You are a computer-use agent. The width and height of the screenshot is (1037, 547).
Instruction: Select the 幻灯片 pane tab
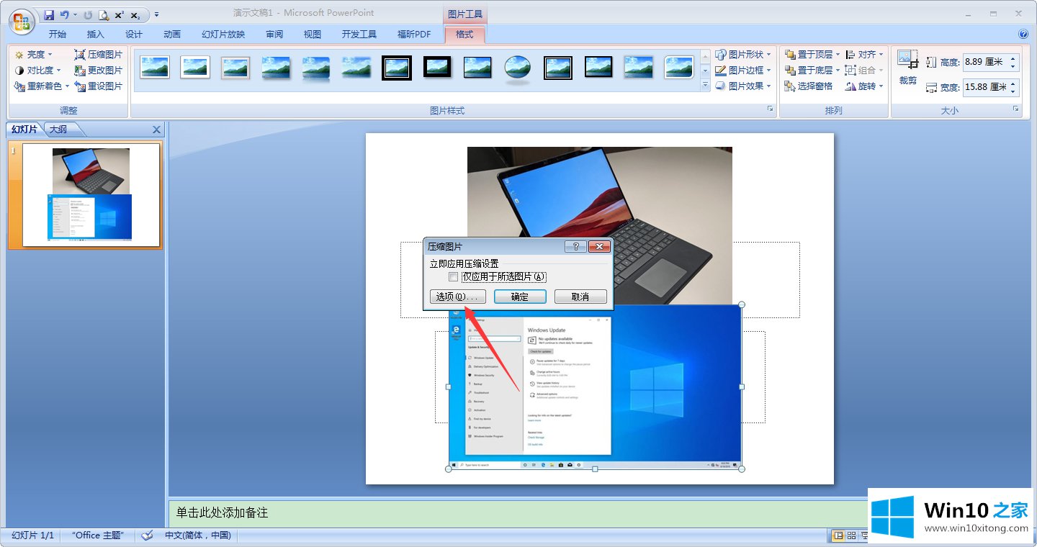(x=24, y=130)
